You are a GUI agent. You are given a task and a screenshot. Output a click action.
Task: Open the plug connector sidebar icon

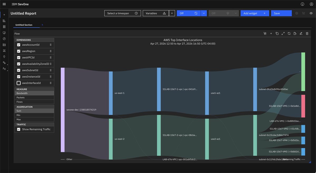point(4,57)
